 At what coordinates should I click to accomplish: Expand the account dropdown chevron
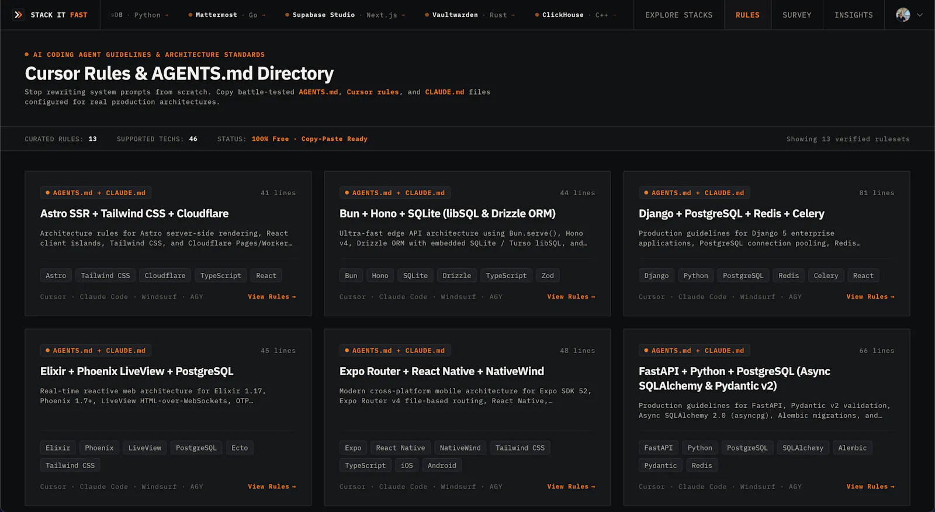coord(920,15)
